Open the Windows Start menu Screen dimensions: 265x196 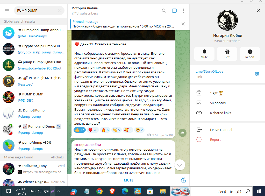point(259,191)
